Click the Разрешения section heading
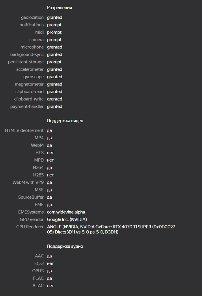The height and width of the screenshot is (296, 202). point(59,8)
